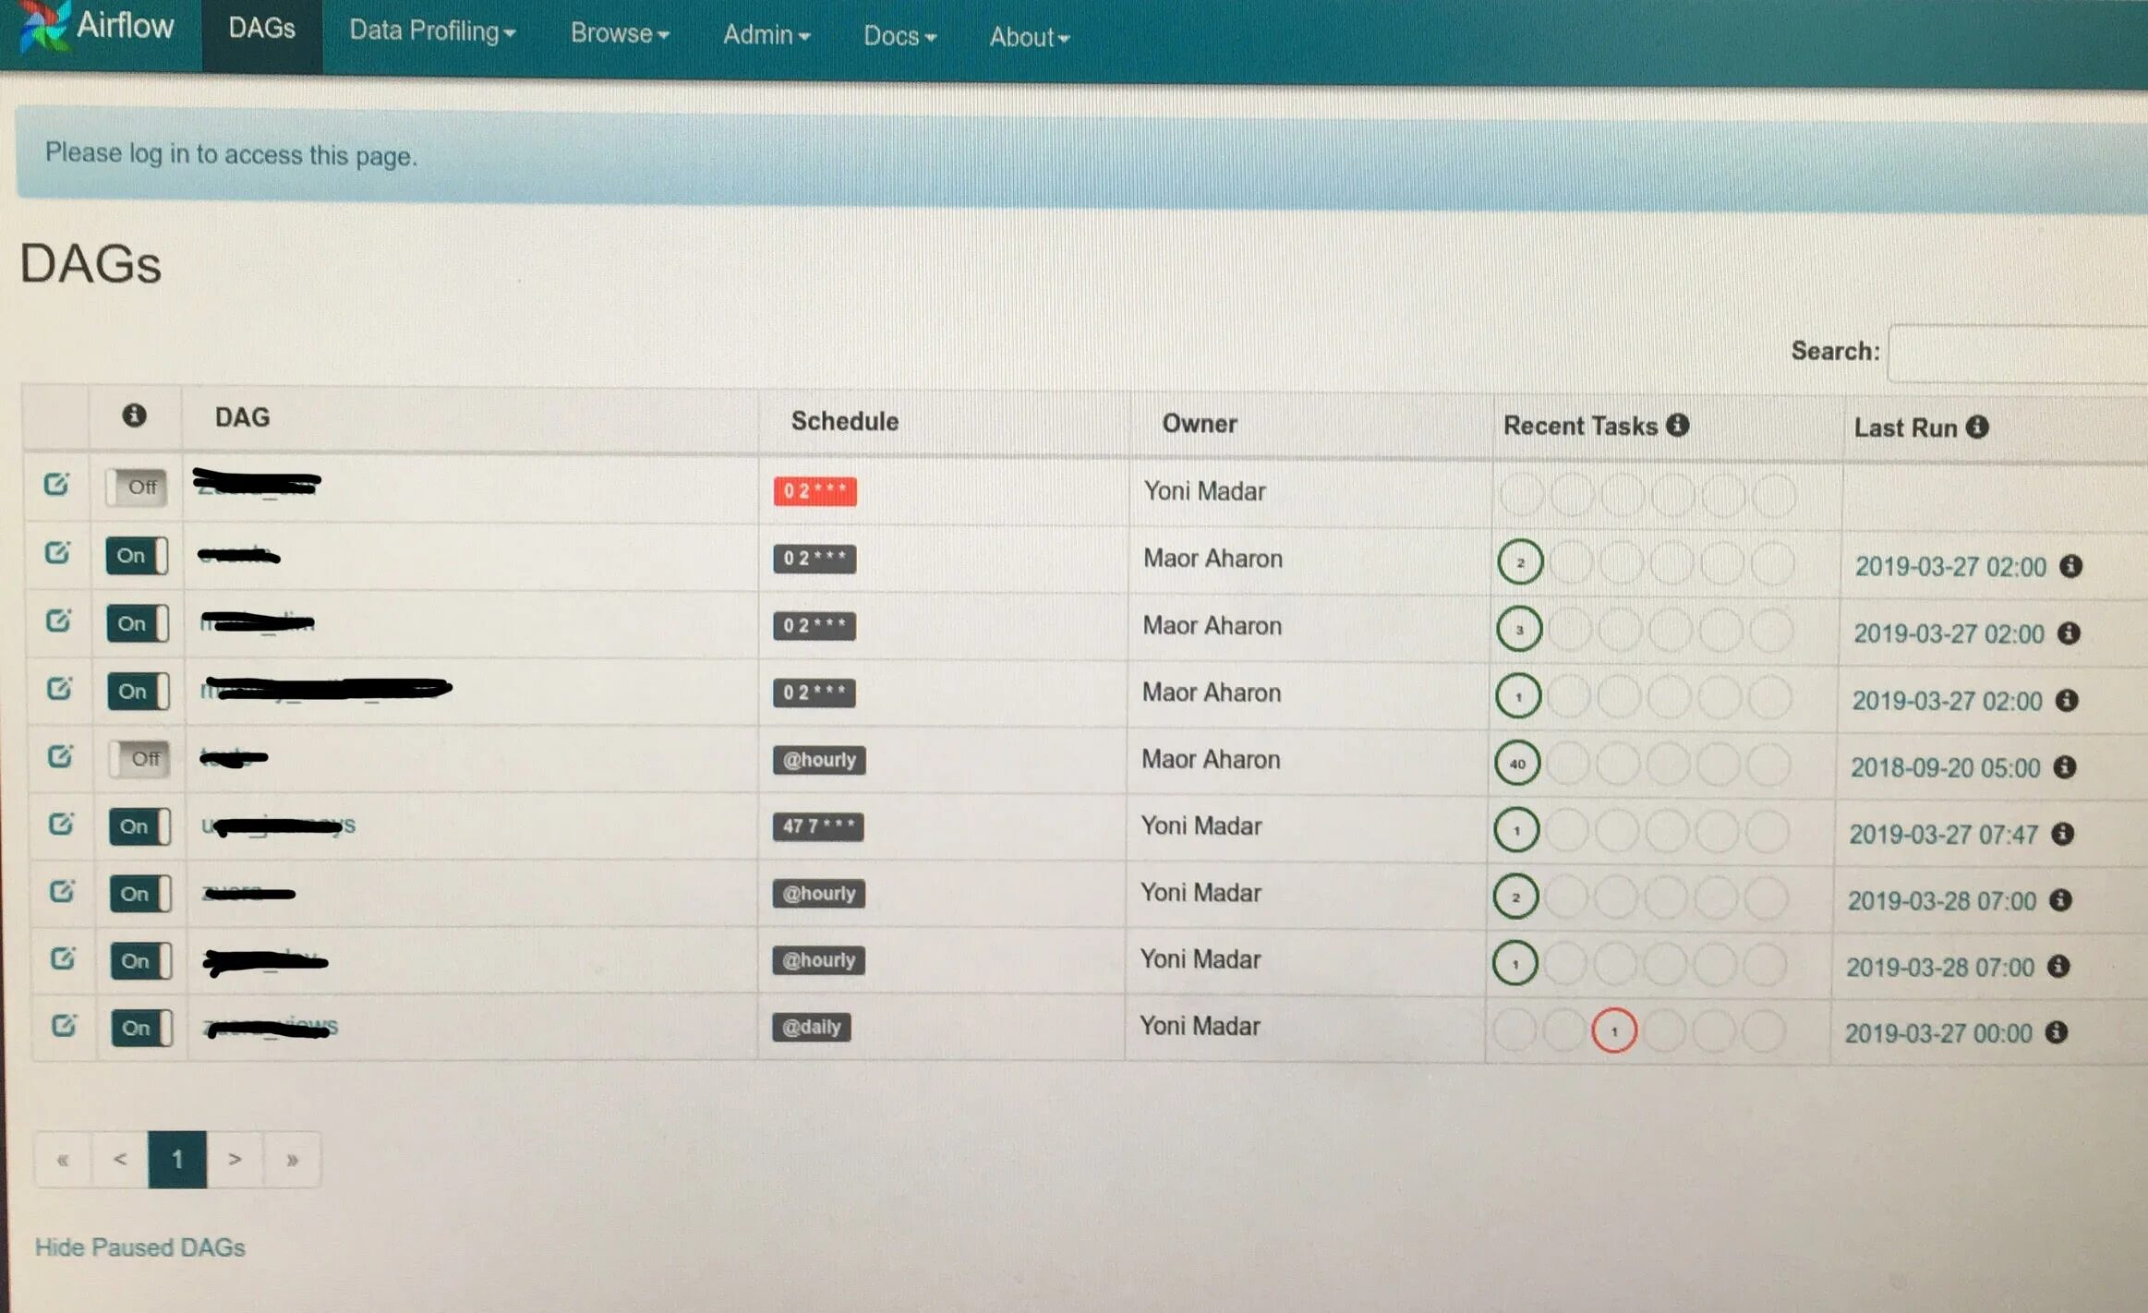
Task: Click inside the Search input field
Action: (x=2018, y=353)
